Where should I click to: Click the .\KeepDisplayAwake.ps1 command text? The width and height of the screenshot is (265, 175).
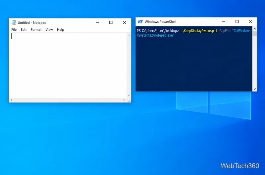[x=199, y=31]
